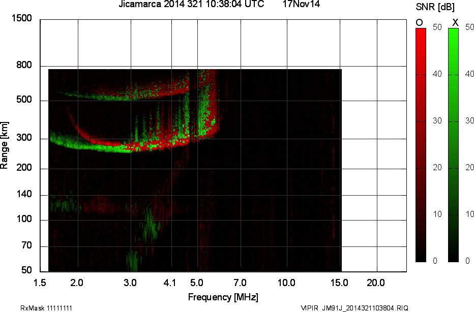Click the '70' range axis tick label
Screen dimensions: 474x312
(x=26, y=245)
